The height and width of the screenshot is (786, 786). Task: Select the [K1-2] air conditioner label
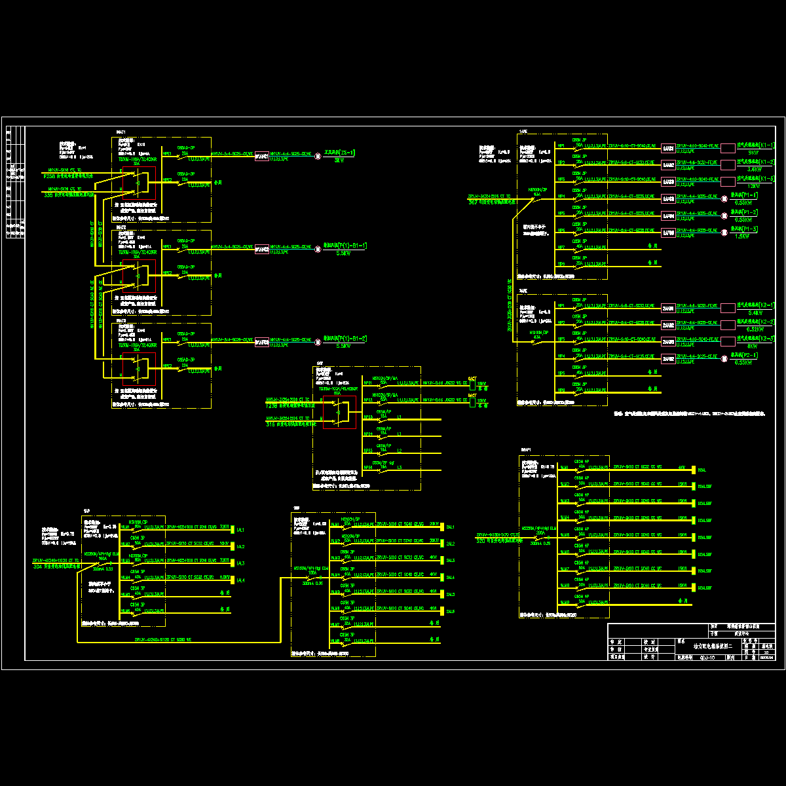756,162
